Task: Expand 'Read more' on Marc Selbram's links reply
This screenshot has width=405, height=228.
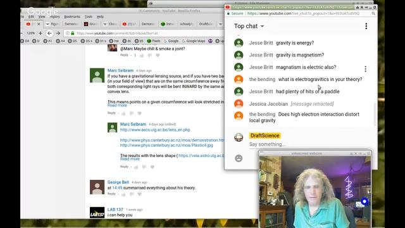Action: (x=130, y=159)
